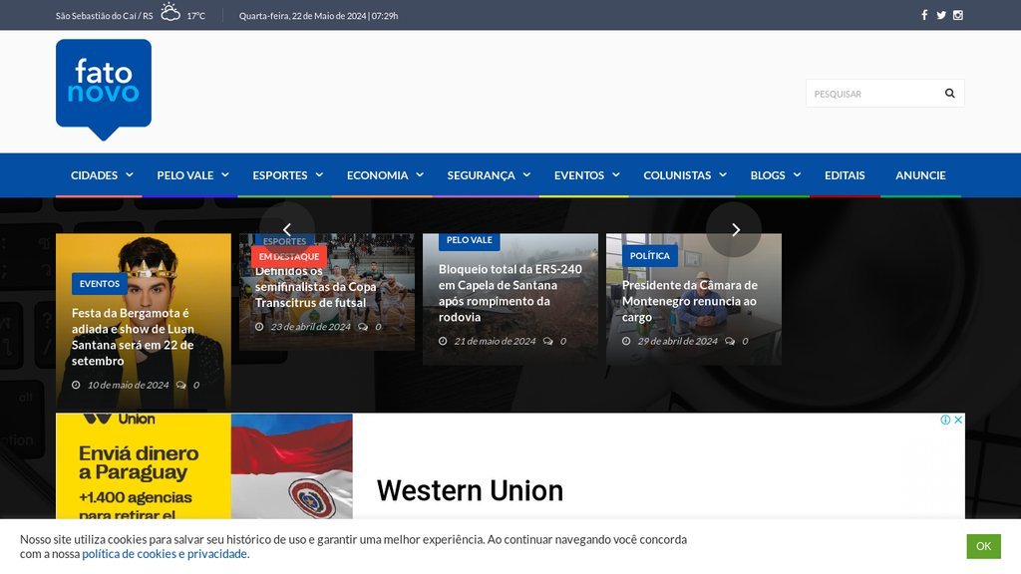Open semifinalistas da Copa Transcitrus article
Screen dimensions: 1021x574
[x=316, y=287]
